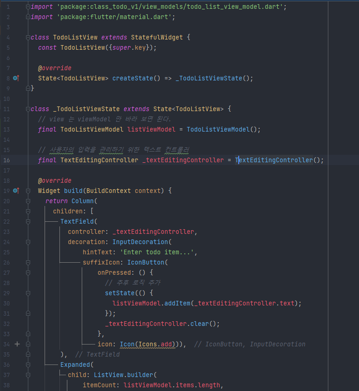This screenshot has width=359, height=391.
Task: Click 'addItem' method call on line 30
Action: pos(177,303)
